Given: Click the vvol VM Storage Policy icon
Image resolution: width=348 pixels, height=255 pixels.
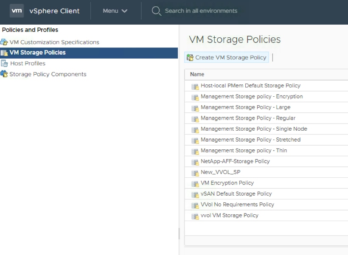Looking at the screenshot, I should point(195,216).
